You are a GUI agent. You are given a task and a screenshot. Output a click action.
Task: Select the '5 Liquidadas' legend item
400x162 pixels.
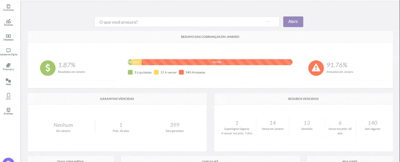[x=140, y=72]
